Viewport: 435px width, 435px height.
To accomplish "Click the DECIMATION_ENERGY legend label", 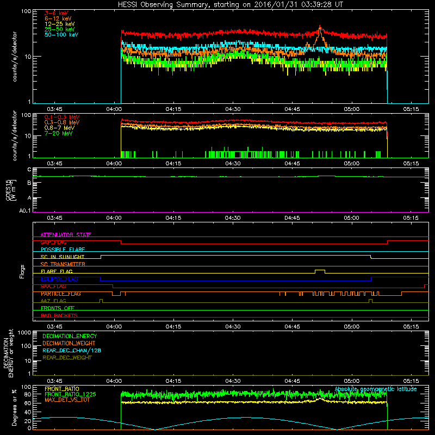I will 70,336.
